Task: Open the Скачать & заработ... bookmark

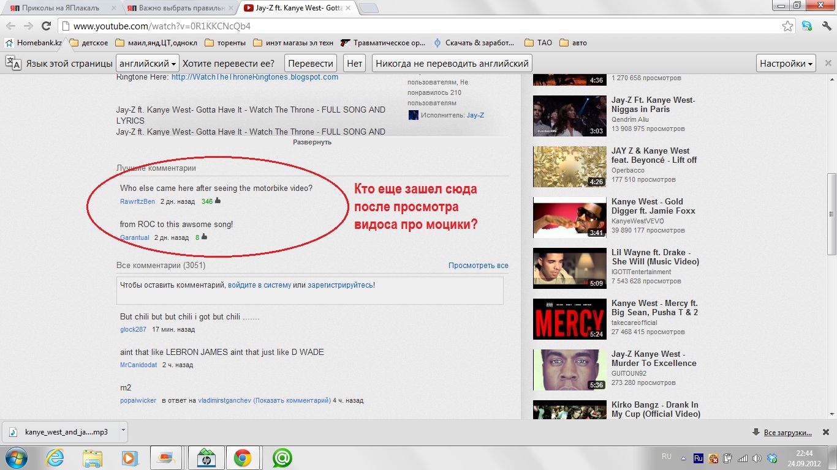Action: click(475, 43)
